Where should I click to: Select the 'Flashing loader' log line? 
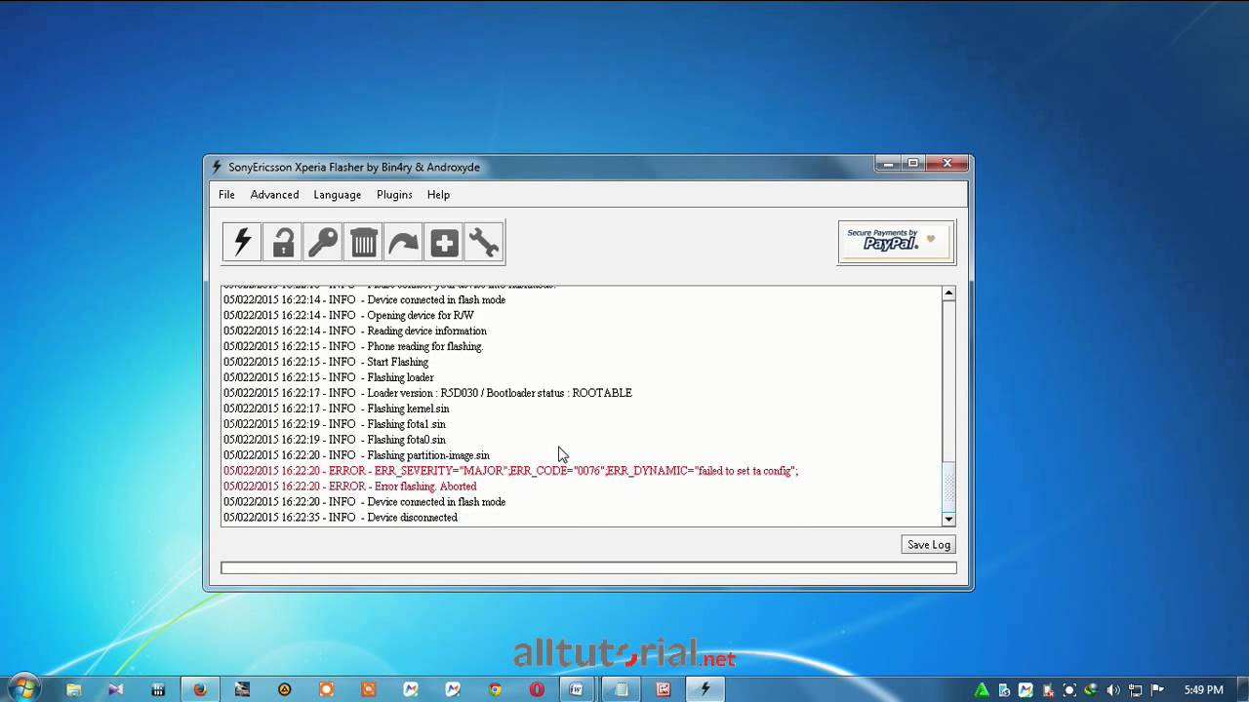pyautogui.click(x=329, y=377)
